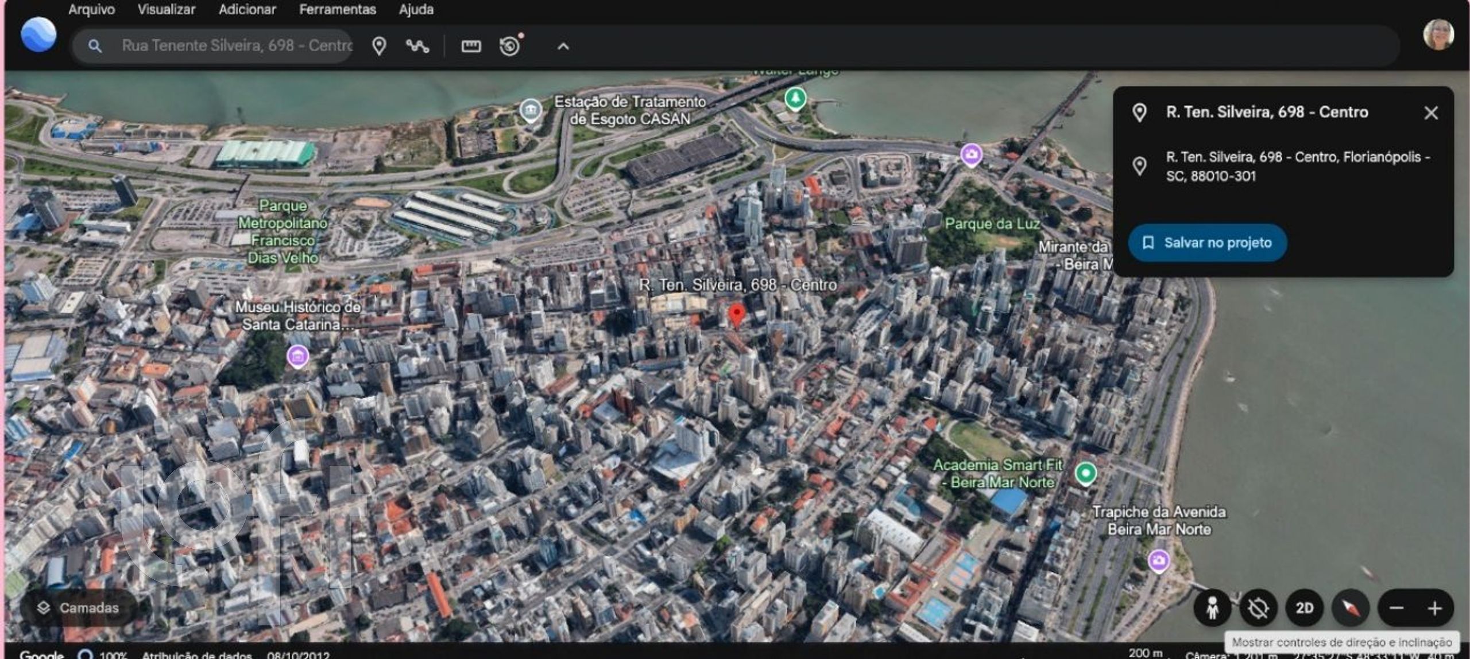The width and height of the screenshot is (1470, 659).
Task: Click the user profile avatar
Action: (1438, 35)
